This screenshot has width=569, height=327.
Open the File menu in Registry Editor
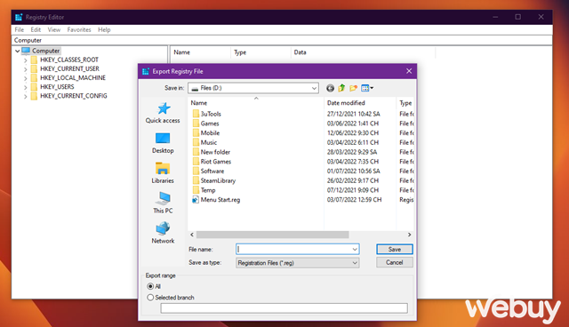click(20, 29)
